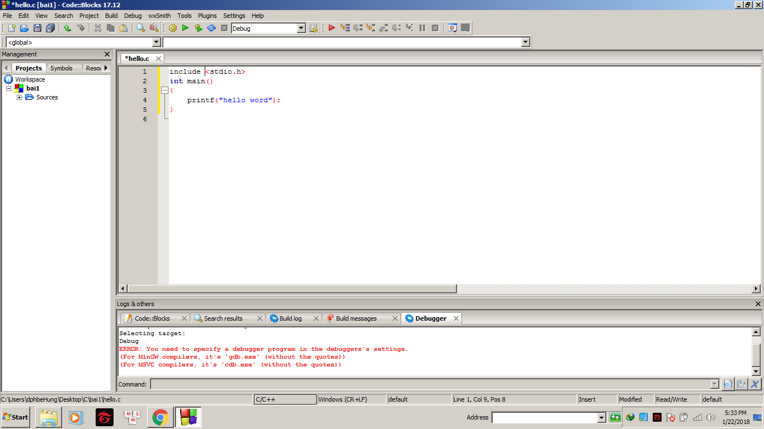
Task: Click the Stop debugger icon
Action: 435,28
